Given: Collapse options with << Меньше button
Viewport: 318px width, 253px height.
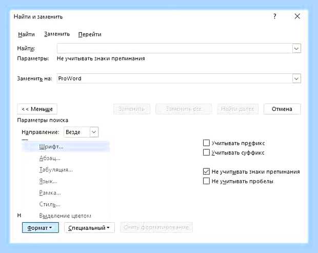Looking at the screenshot, I should [37, 109].
